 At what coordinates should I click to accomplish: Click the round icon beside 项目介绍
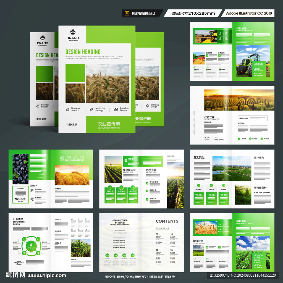coord(147,191)
